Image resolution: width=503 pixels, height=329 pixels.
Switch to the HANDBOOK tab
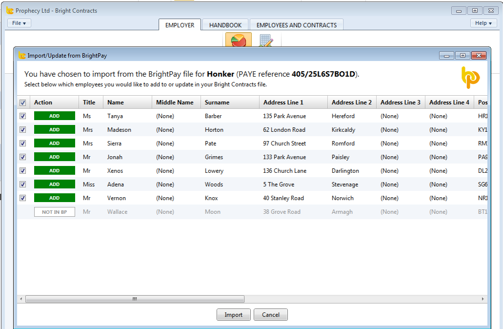coord(225,25)
